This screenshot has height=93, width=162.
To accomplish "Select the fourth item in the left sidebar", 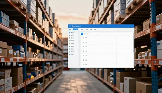I will point(72,41).
